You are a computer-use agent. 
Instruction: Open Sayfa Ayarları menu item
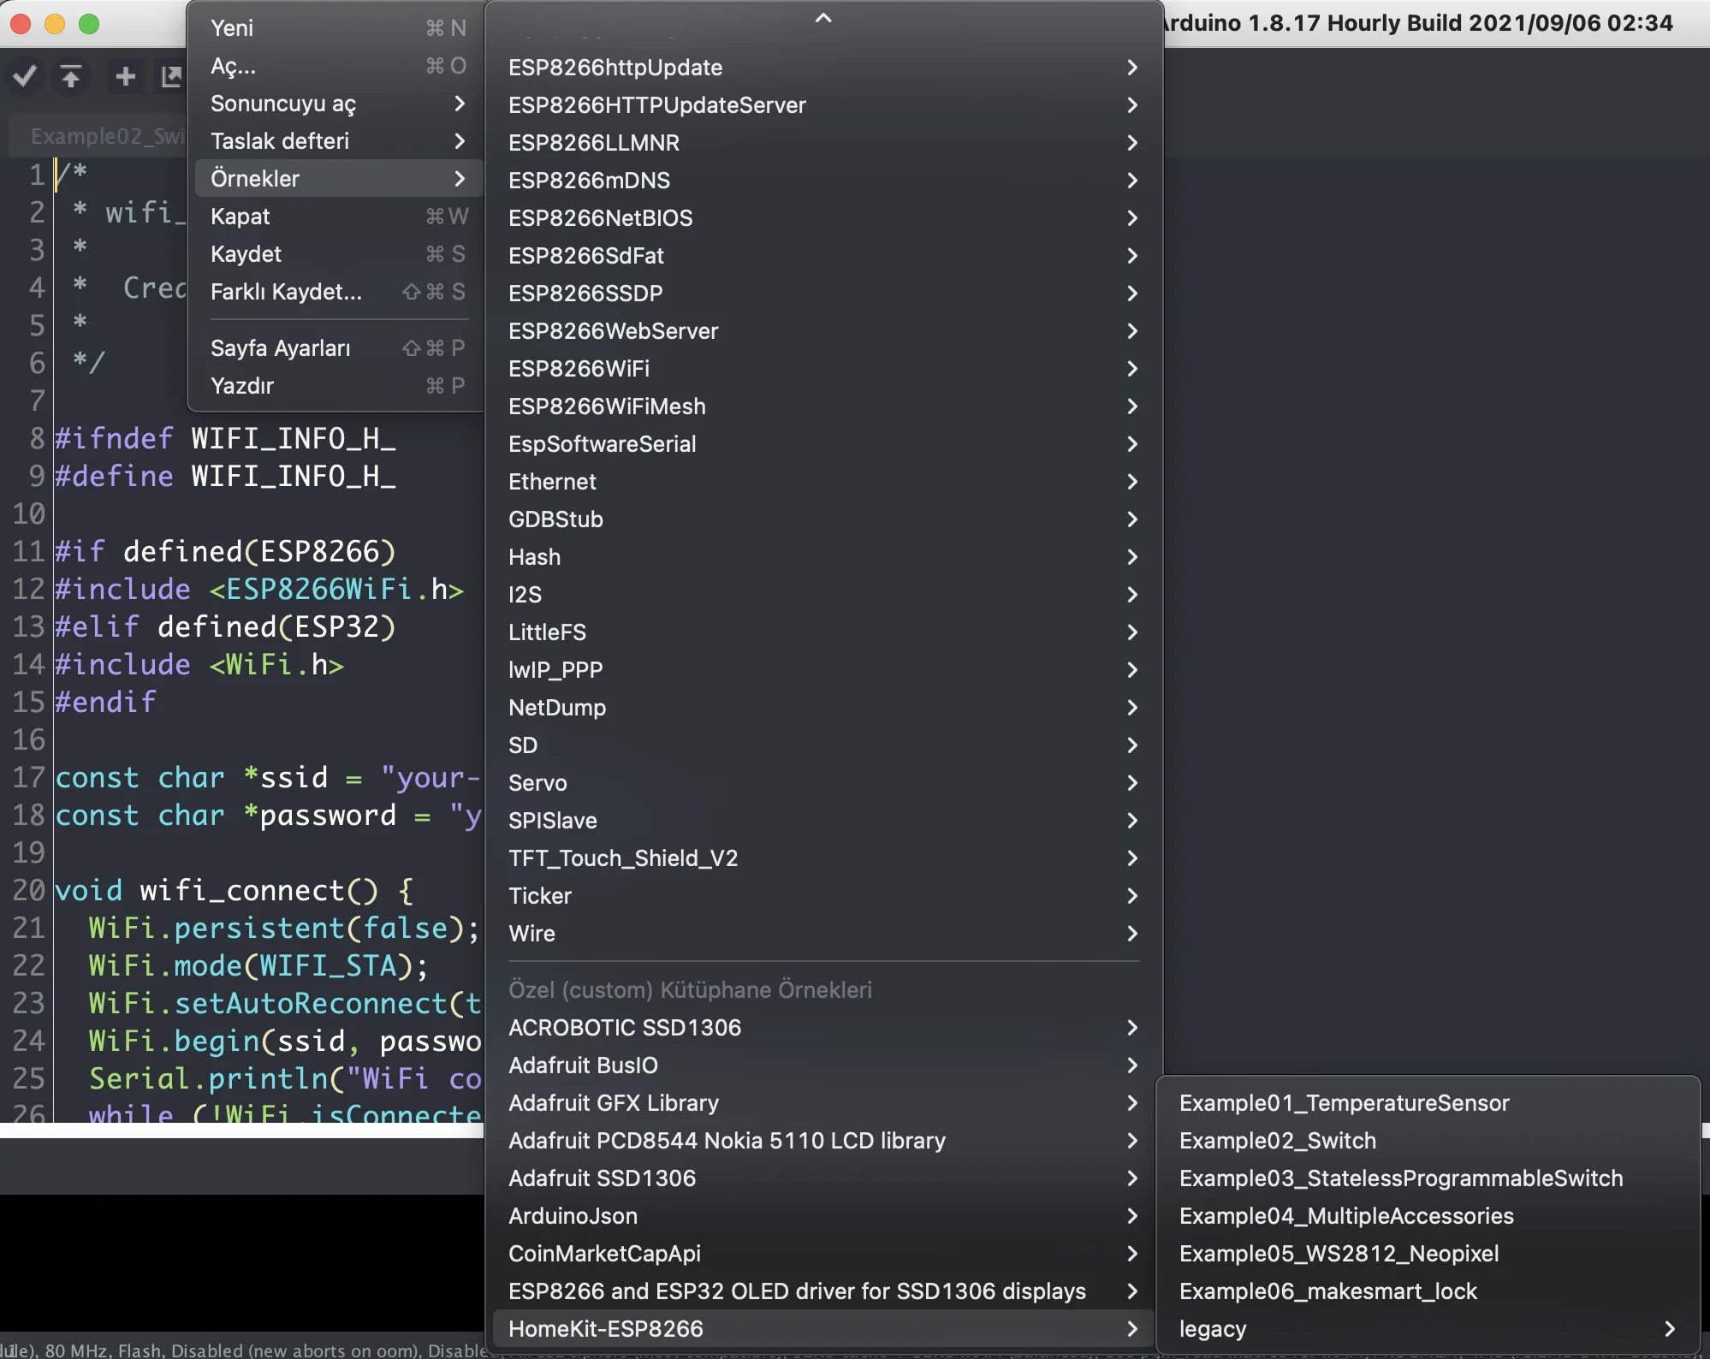pyautogui.click(x=338, y=348)
